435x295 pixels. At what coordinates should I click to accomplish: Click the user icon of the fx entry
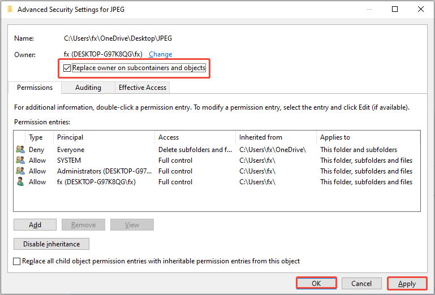coord(20,182)
